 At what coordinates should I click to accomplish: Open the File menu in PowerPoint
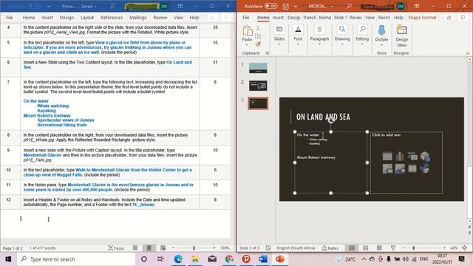(x=246, y=18)
